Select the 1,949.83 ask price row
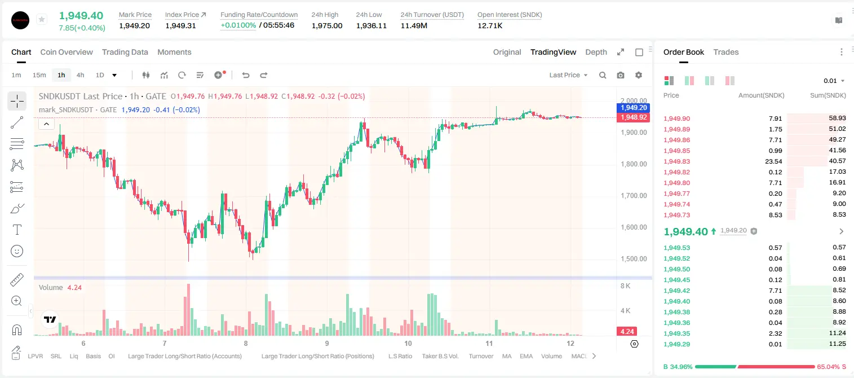The image size is (854, 378). click(x=755, y=161)
